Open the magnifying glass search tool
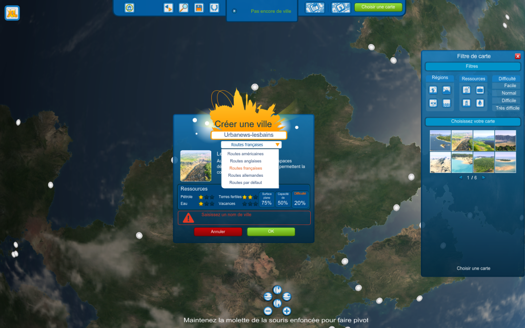Image resolution: width=525 pixels, height=328 pixels. (x=184, y=8)
